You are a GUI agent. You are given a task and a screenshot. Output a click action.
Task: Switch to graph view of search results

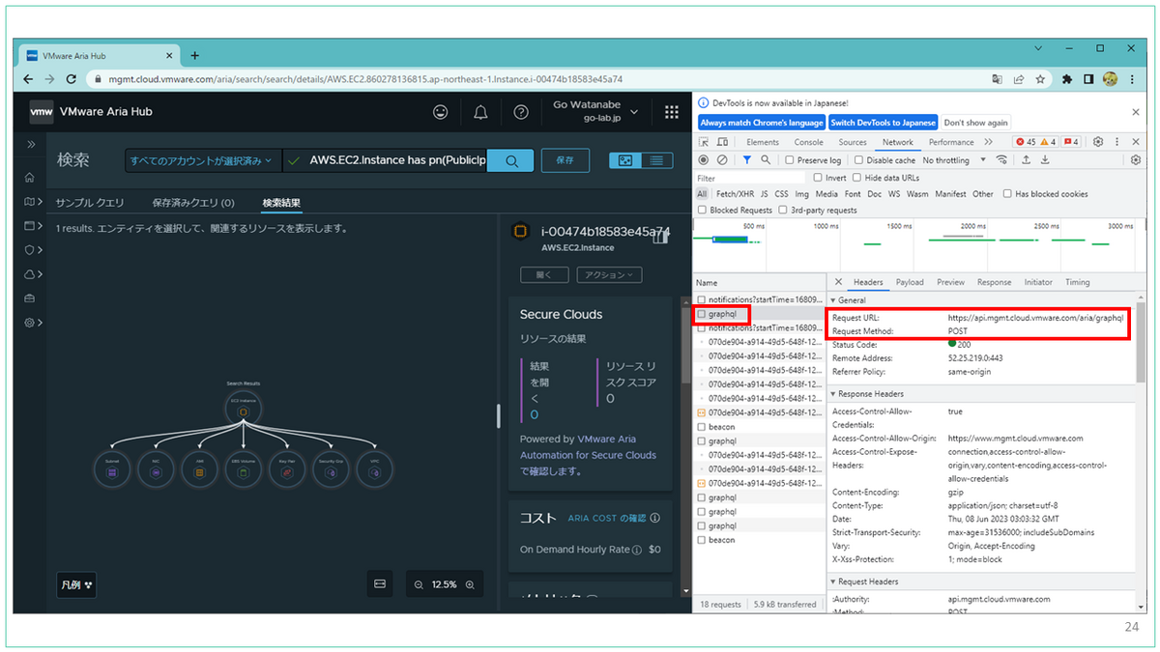click(x=625, y=160)
